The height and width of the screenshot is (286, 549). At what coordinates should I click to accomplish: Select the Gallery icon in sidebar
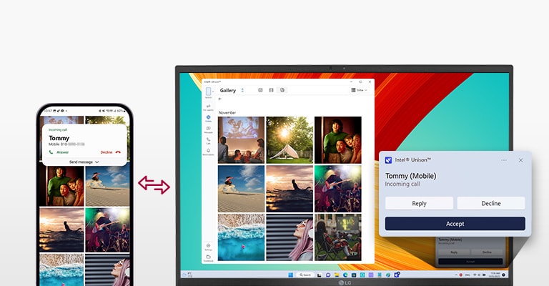208,118
